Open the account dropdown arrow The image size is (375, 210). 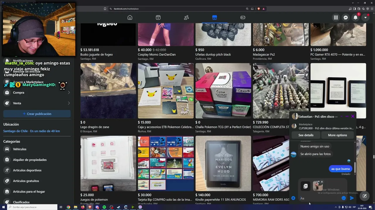365,17
